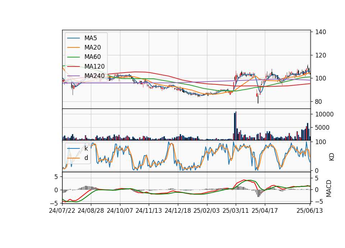Image resolution: width=345 pixels, height=248 pixels.
Task: Click the green MA60 legend line sample
Action: point(73,57)
